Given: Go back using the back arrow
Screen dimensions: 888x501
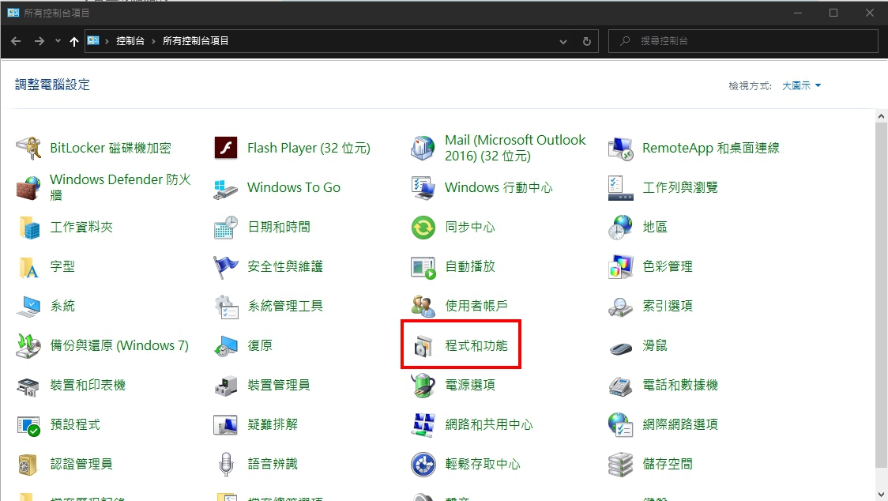Looking at the screenshot, I should pyautogui.click(x=16, y=41).
